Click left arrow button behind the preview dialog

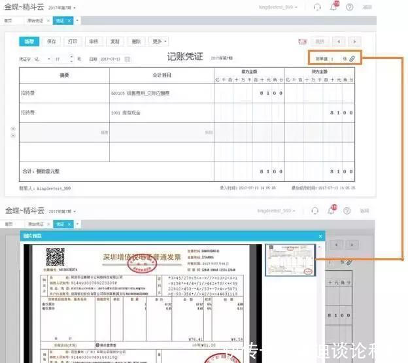(337, 245)
